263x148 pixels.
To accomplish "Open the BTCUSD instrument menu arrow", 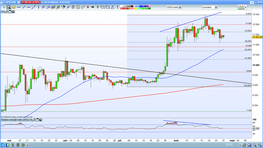I will click(x=5, y=2).
